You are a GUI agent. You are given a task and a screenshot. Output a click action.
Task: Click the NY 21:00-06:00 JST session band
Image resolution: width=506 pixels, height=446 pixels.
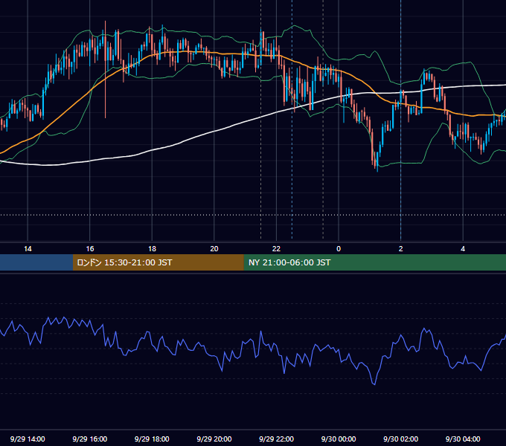coord(374,262)
